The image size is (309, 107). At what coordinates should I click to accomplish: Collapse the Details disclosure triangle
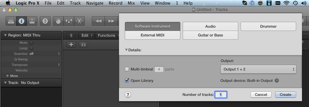click(x=127, y=50)
